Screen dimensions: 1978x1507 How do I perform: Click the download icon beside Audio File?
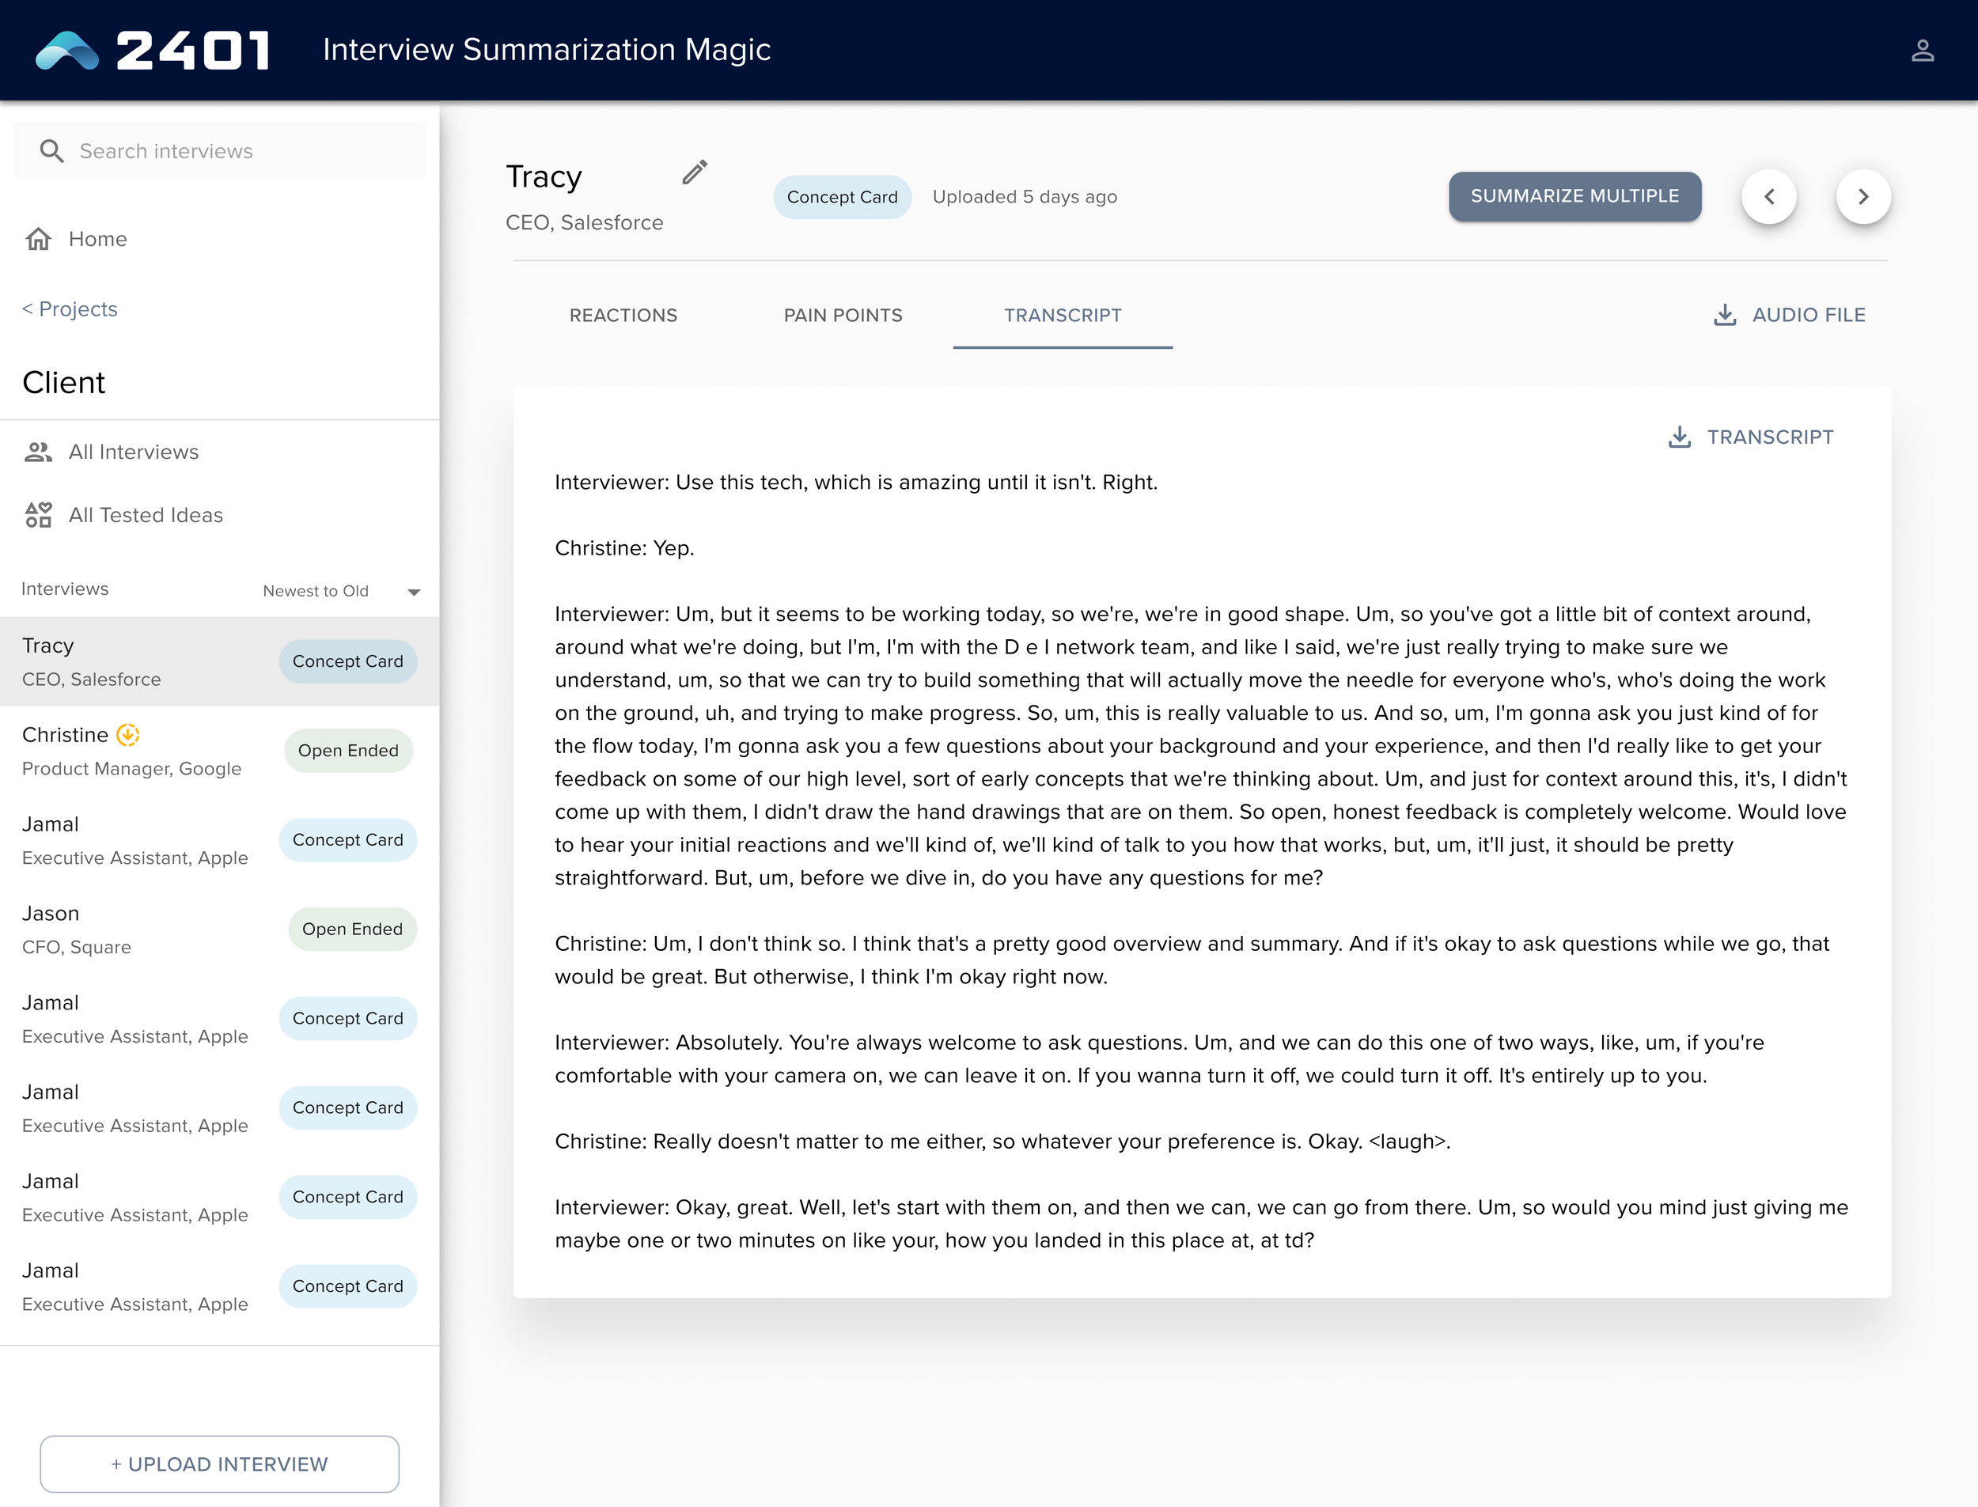[1724, 315]
